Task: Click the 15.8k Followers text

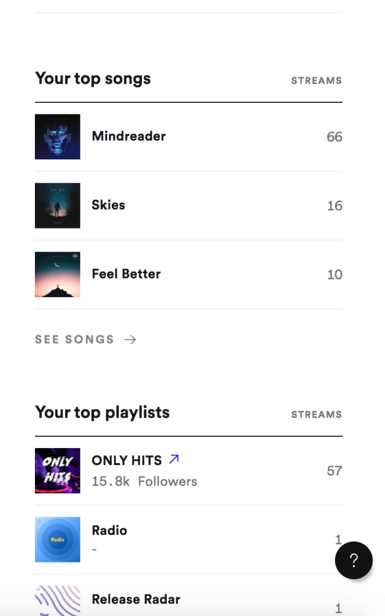Action: [x=144, y=481]
